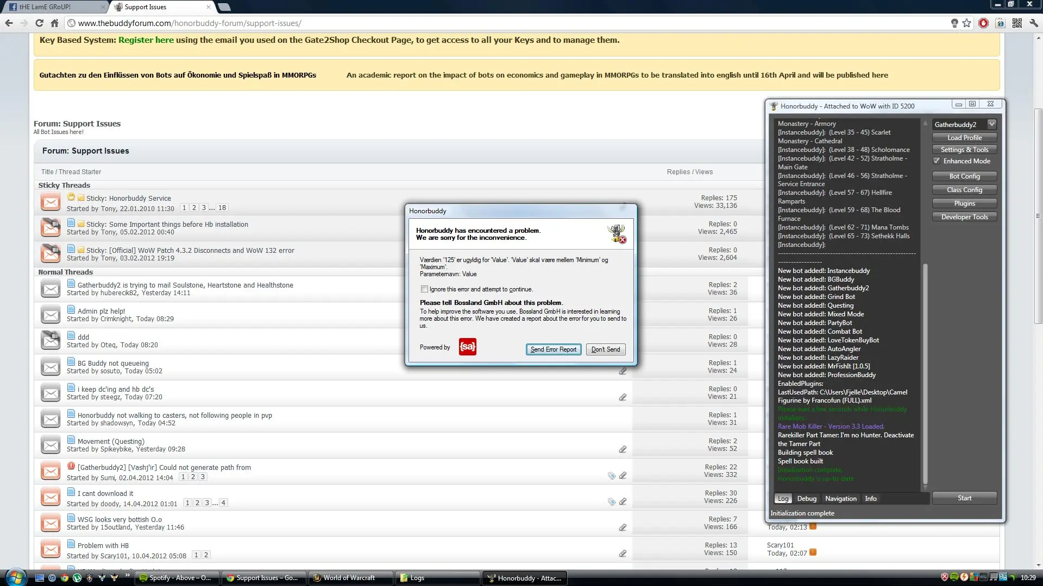Click the QR code extension icon
This screenshot has height=586, width=1043.
click(x=1017, y=23)
